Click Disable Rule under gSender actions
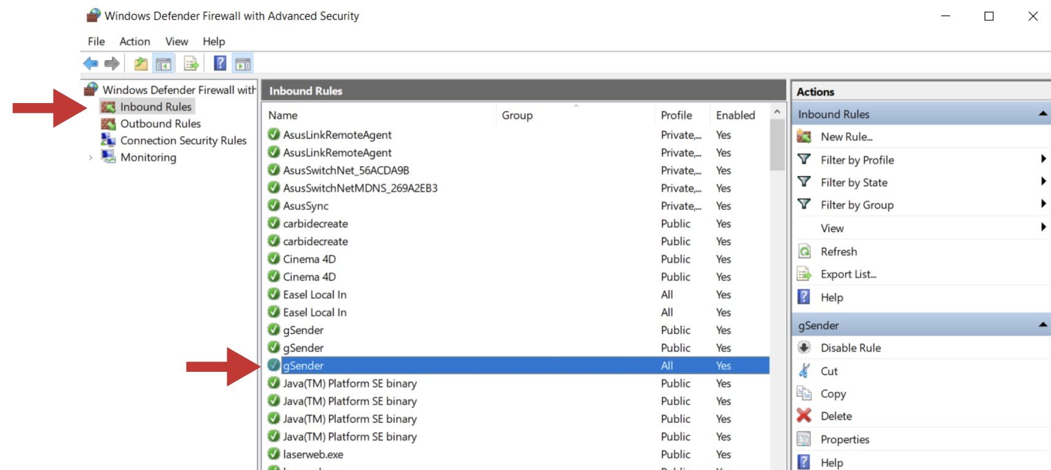This screenshot has width=1051, height=470. [851, 348]
